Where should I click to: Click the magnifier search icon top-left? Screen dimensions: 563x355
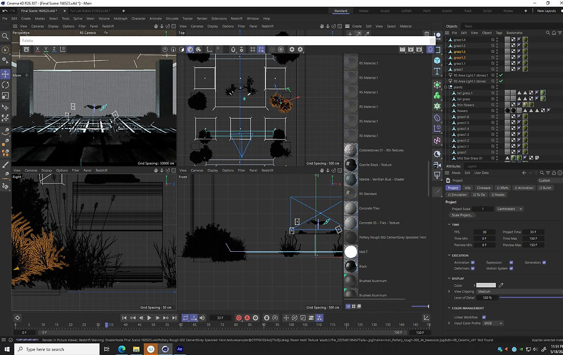(x=5, y=36)
